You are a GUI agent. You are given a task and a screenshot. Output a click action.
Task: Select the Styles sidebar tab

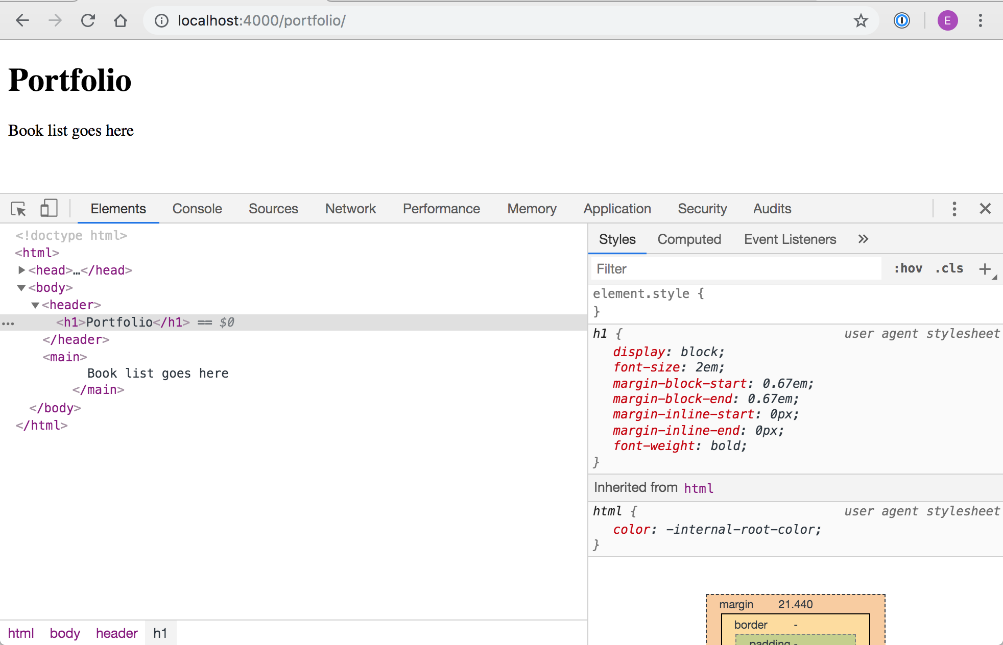pyautogui.click(x=617, y=239)
